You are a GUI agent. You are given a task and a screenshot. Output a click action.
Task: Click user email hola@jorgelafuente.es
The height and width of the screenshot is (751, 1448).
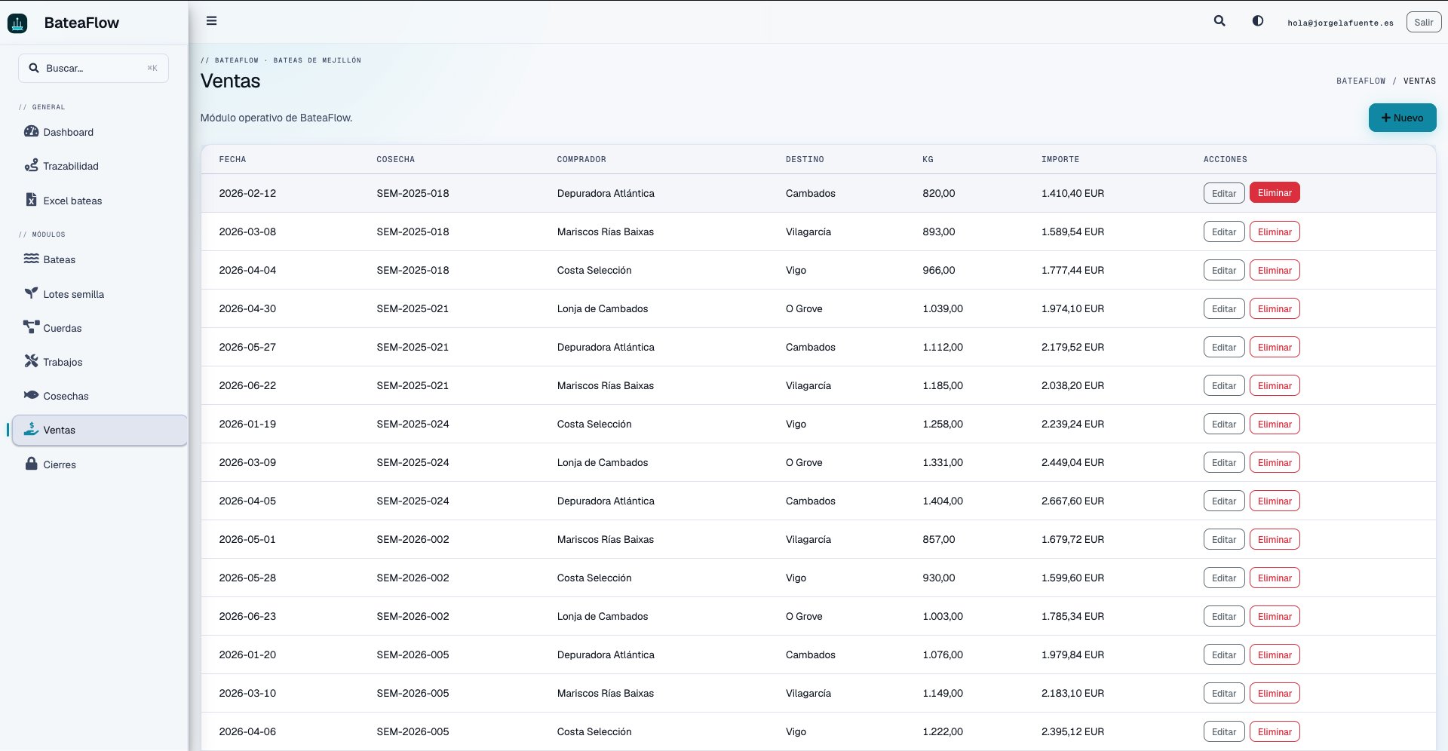[1340, 23]
